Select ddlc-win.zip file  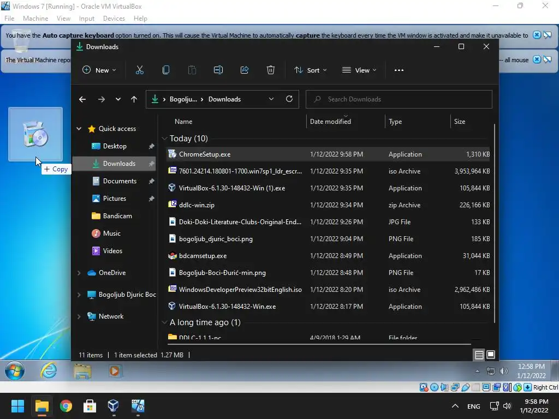tap(328, 205)
